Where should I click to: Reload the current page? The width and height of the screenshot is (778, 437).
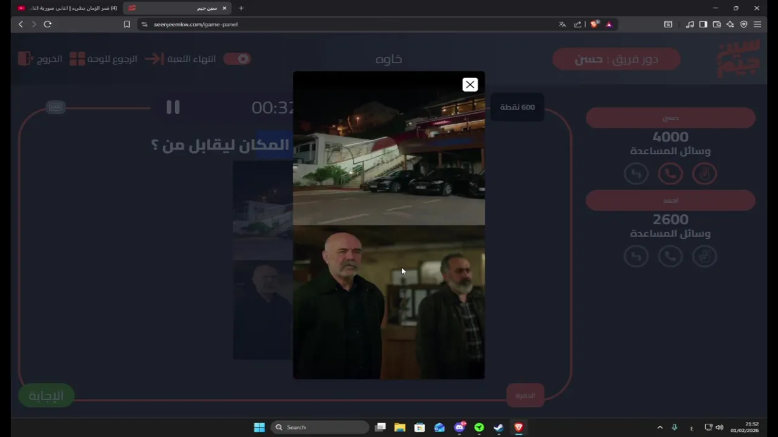(x=47, y=24)
